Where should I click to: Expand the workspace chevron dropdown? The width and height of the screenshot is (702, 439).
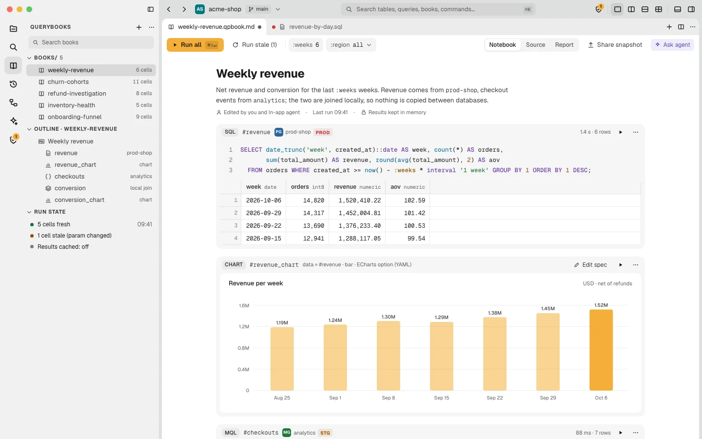coord(278,9)
